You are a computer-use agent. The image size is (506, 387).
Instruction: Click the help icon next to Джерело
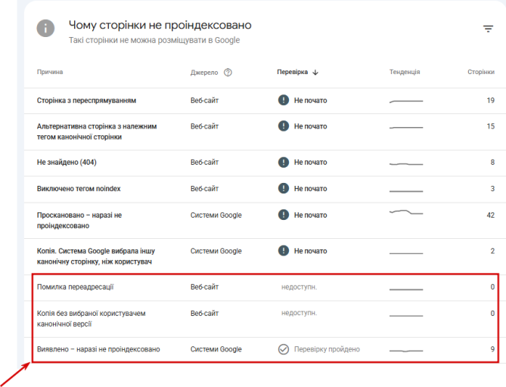pos(228,73)
